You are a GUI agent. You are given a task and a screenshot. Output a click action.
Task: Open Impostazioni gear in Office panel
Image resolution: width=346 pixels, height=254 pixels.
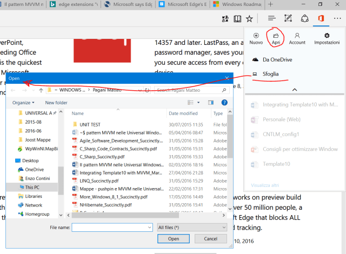pyautogui.click(x=327, y=38)
